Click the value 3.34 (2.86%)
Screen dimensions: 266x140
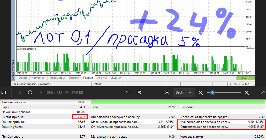pos(166,122)
